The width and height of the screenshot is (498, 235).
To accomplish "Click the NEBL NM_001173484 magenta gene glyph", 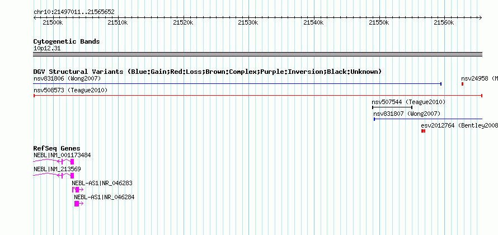I will [x=54, y=162].
